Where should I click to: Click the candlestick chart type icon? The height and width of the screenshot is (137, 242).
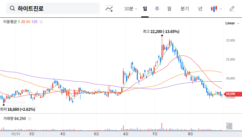pyautogui.click(x=214, y=9)
